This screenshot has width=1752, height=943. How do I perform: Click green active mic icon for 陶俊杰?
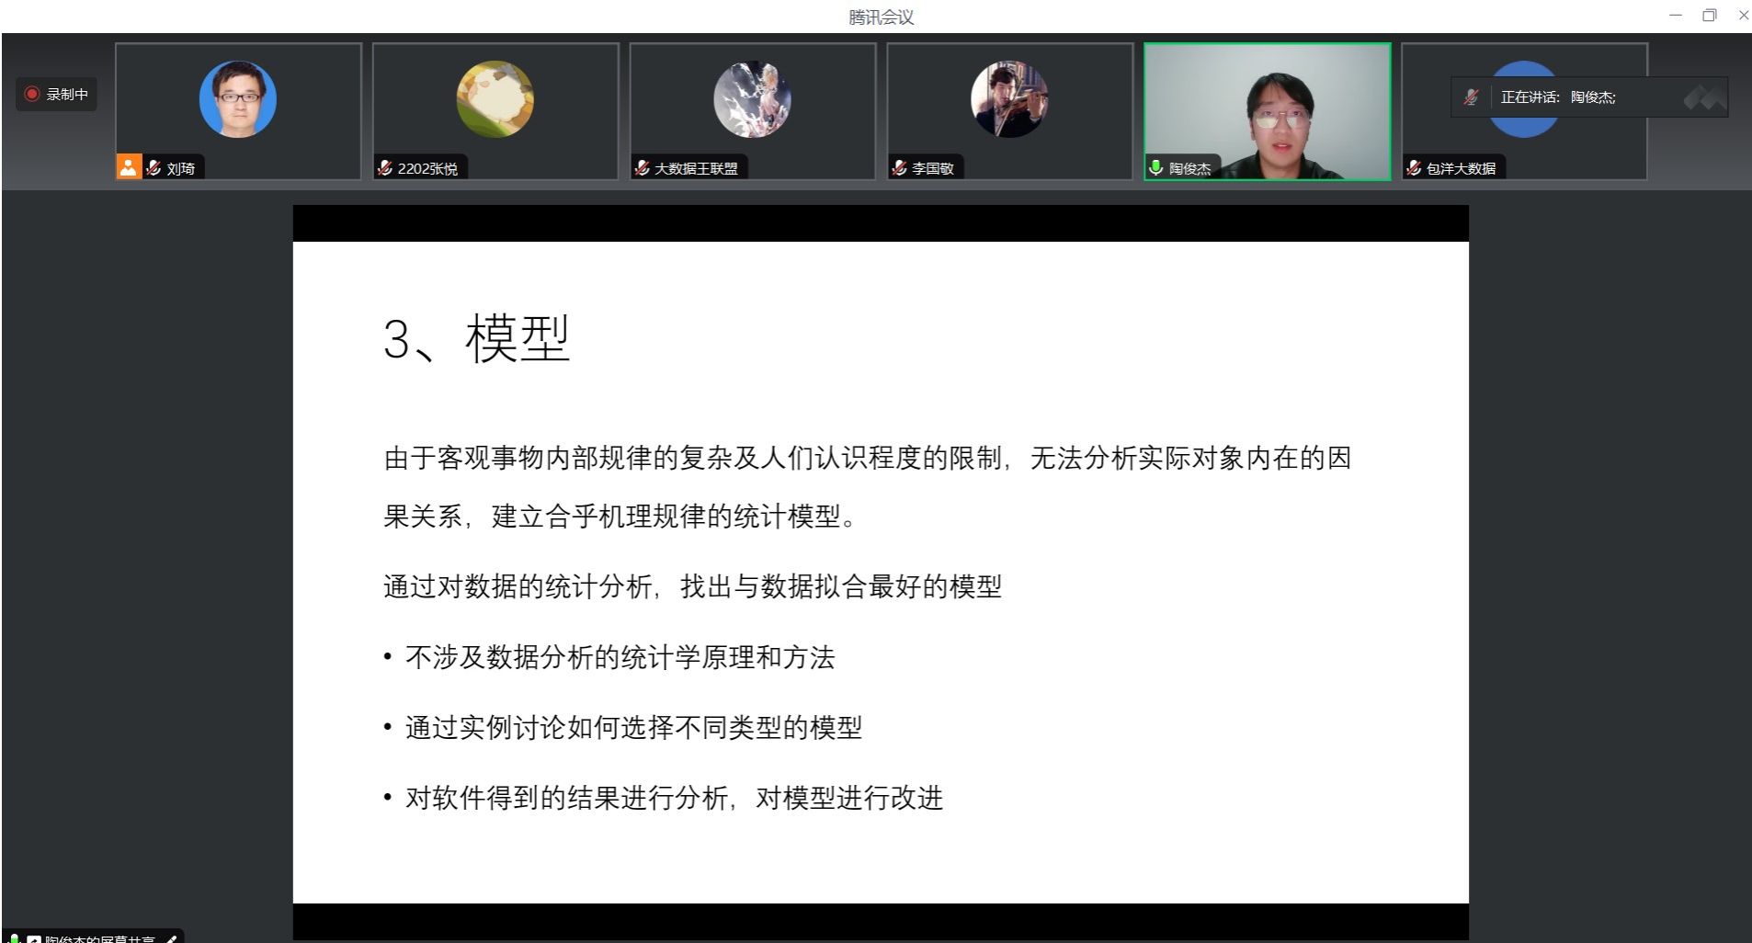pyautogui.click(x=1156, y=167)
